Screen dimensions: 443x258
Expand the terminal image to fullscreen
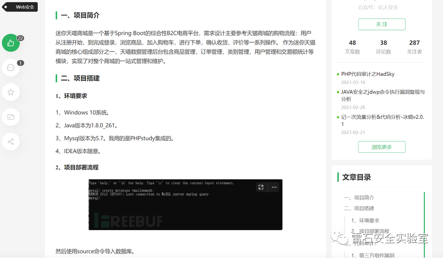click(261, 187)
